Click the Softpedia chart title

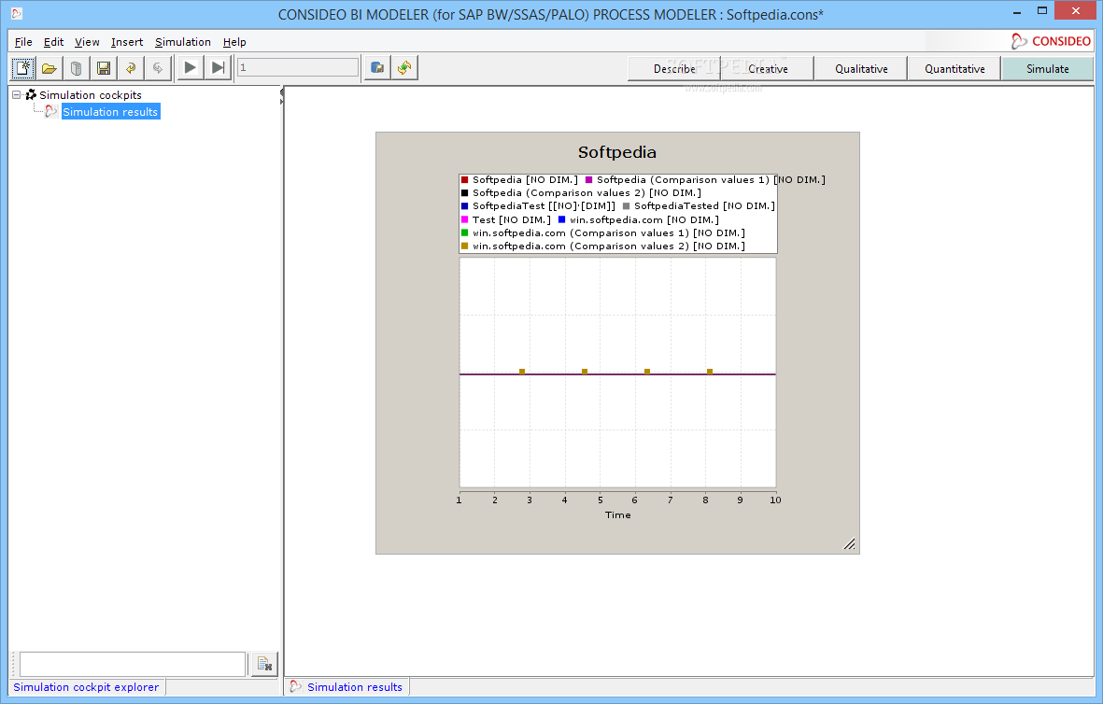617,152
